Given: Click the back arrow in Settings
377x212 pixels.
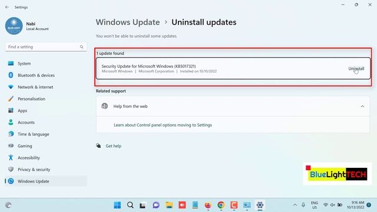Looking at the screenshot, I should 7,7.
